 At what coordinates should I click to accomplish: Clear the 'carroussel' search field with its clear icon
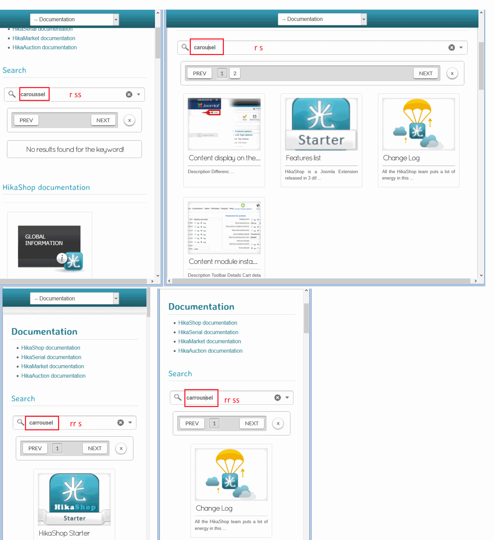(278, 398)
